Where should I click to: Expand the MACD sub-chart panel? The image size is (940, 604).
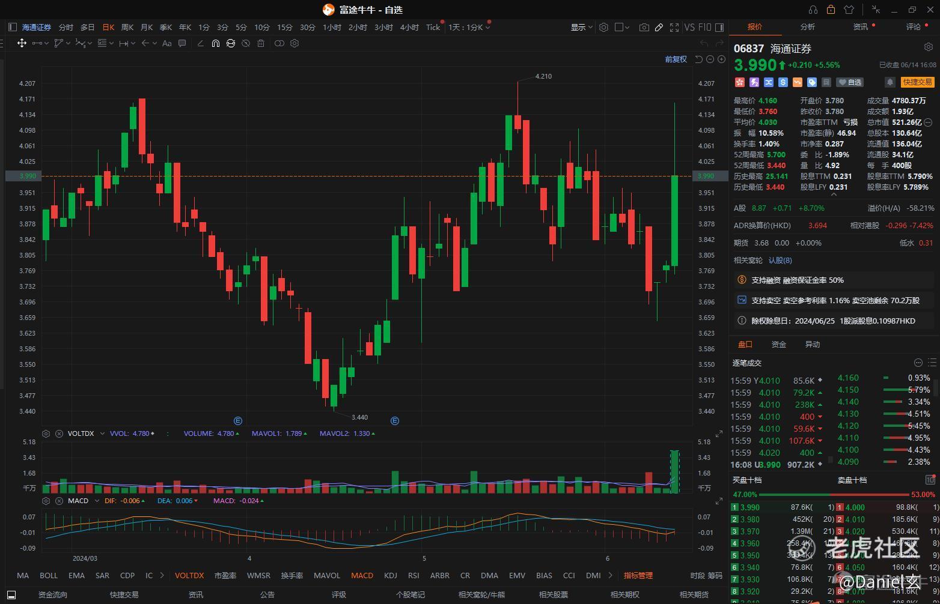[x=719, y=501]
